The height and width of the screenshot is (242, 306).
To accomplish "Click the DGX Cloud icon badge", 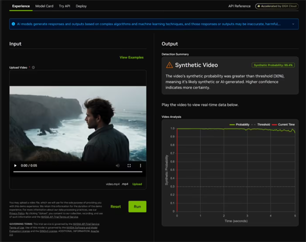I will pyautogui.click(x=277, y=6).
